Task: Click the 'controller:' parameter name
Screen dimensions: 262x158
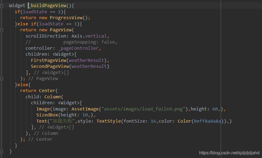Action: coord(40,48)
